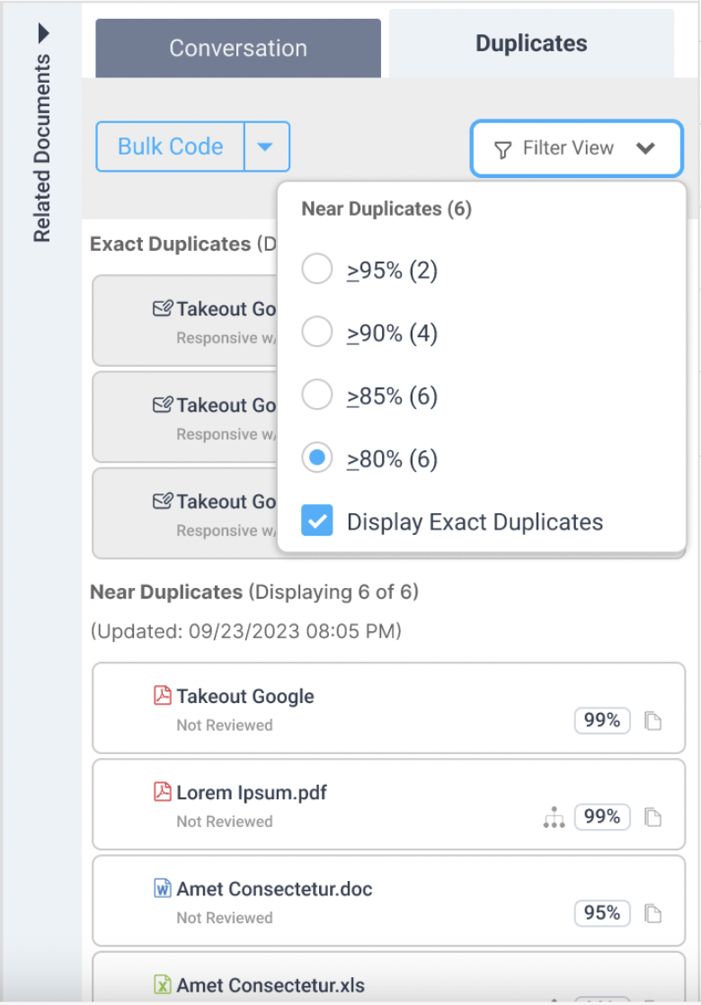The image size is (701, 1005).
Task: Click the PDF icon beside Takeout Google
Action: [163, 696]
